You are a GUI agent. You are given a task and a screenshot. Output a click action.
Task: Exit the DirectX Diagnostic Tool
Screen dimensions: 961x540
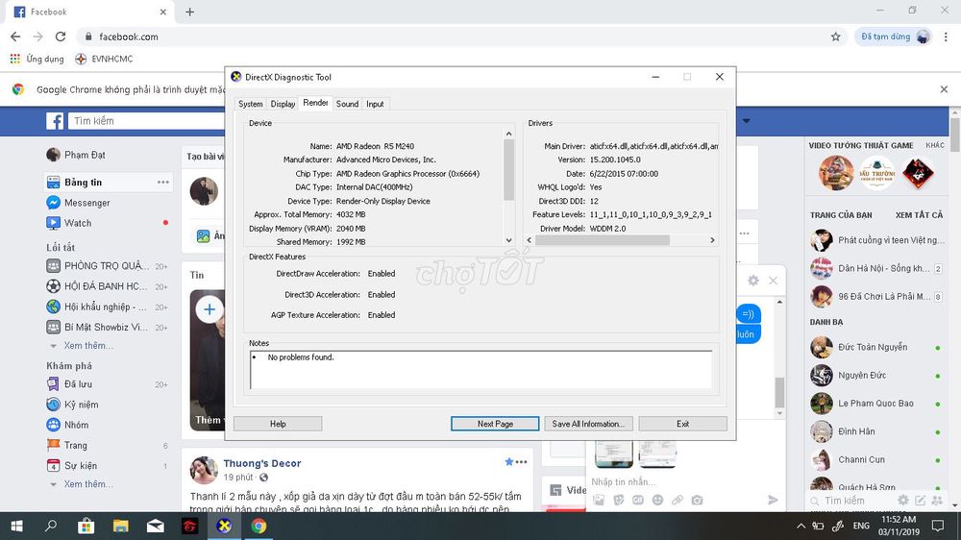(682, 424)
